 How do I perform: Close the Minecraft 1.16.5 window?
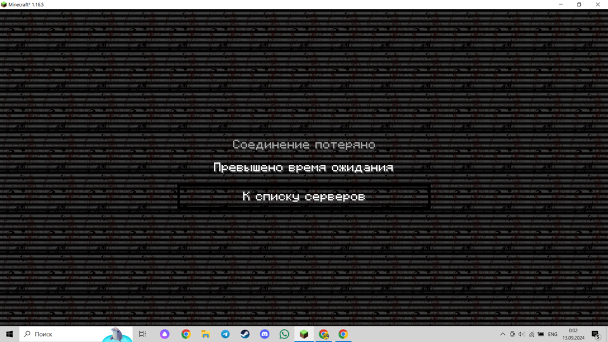(x=598, y=5)
